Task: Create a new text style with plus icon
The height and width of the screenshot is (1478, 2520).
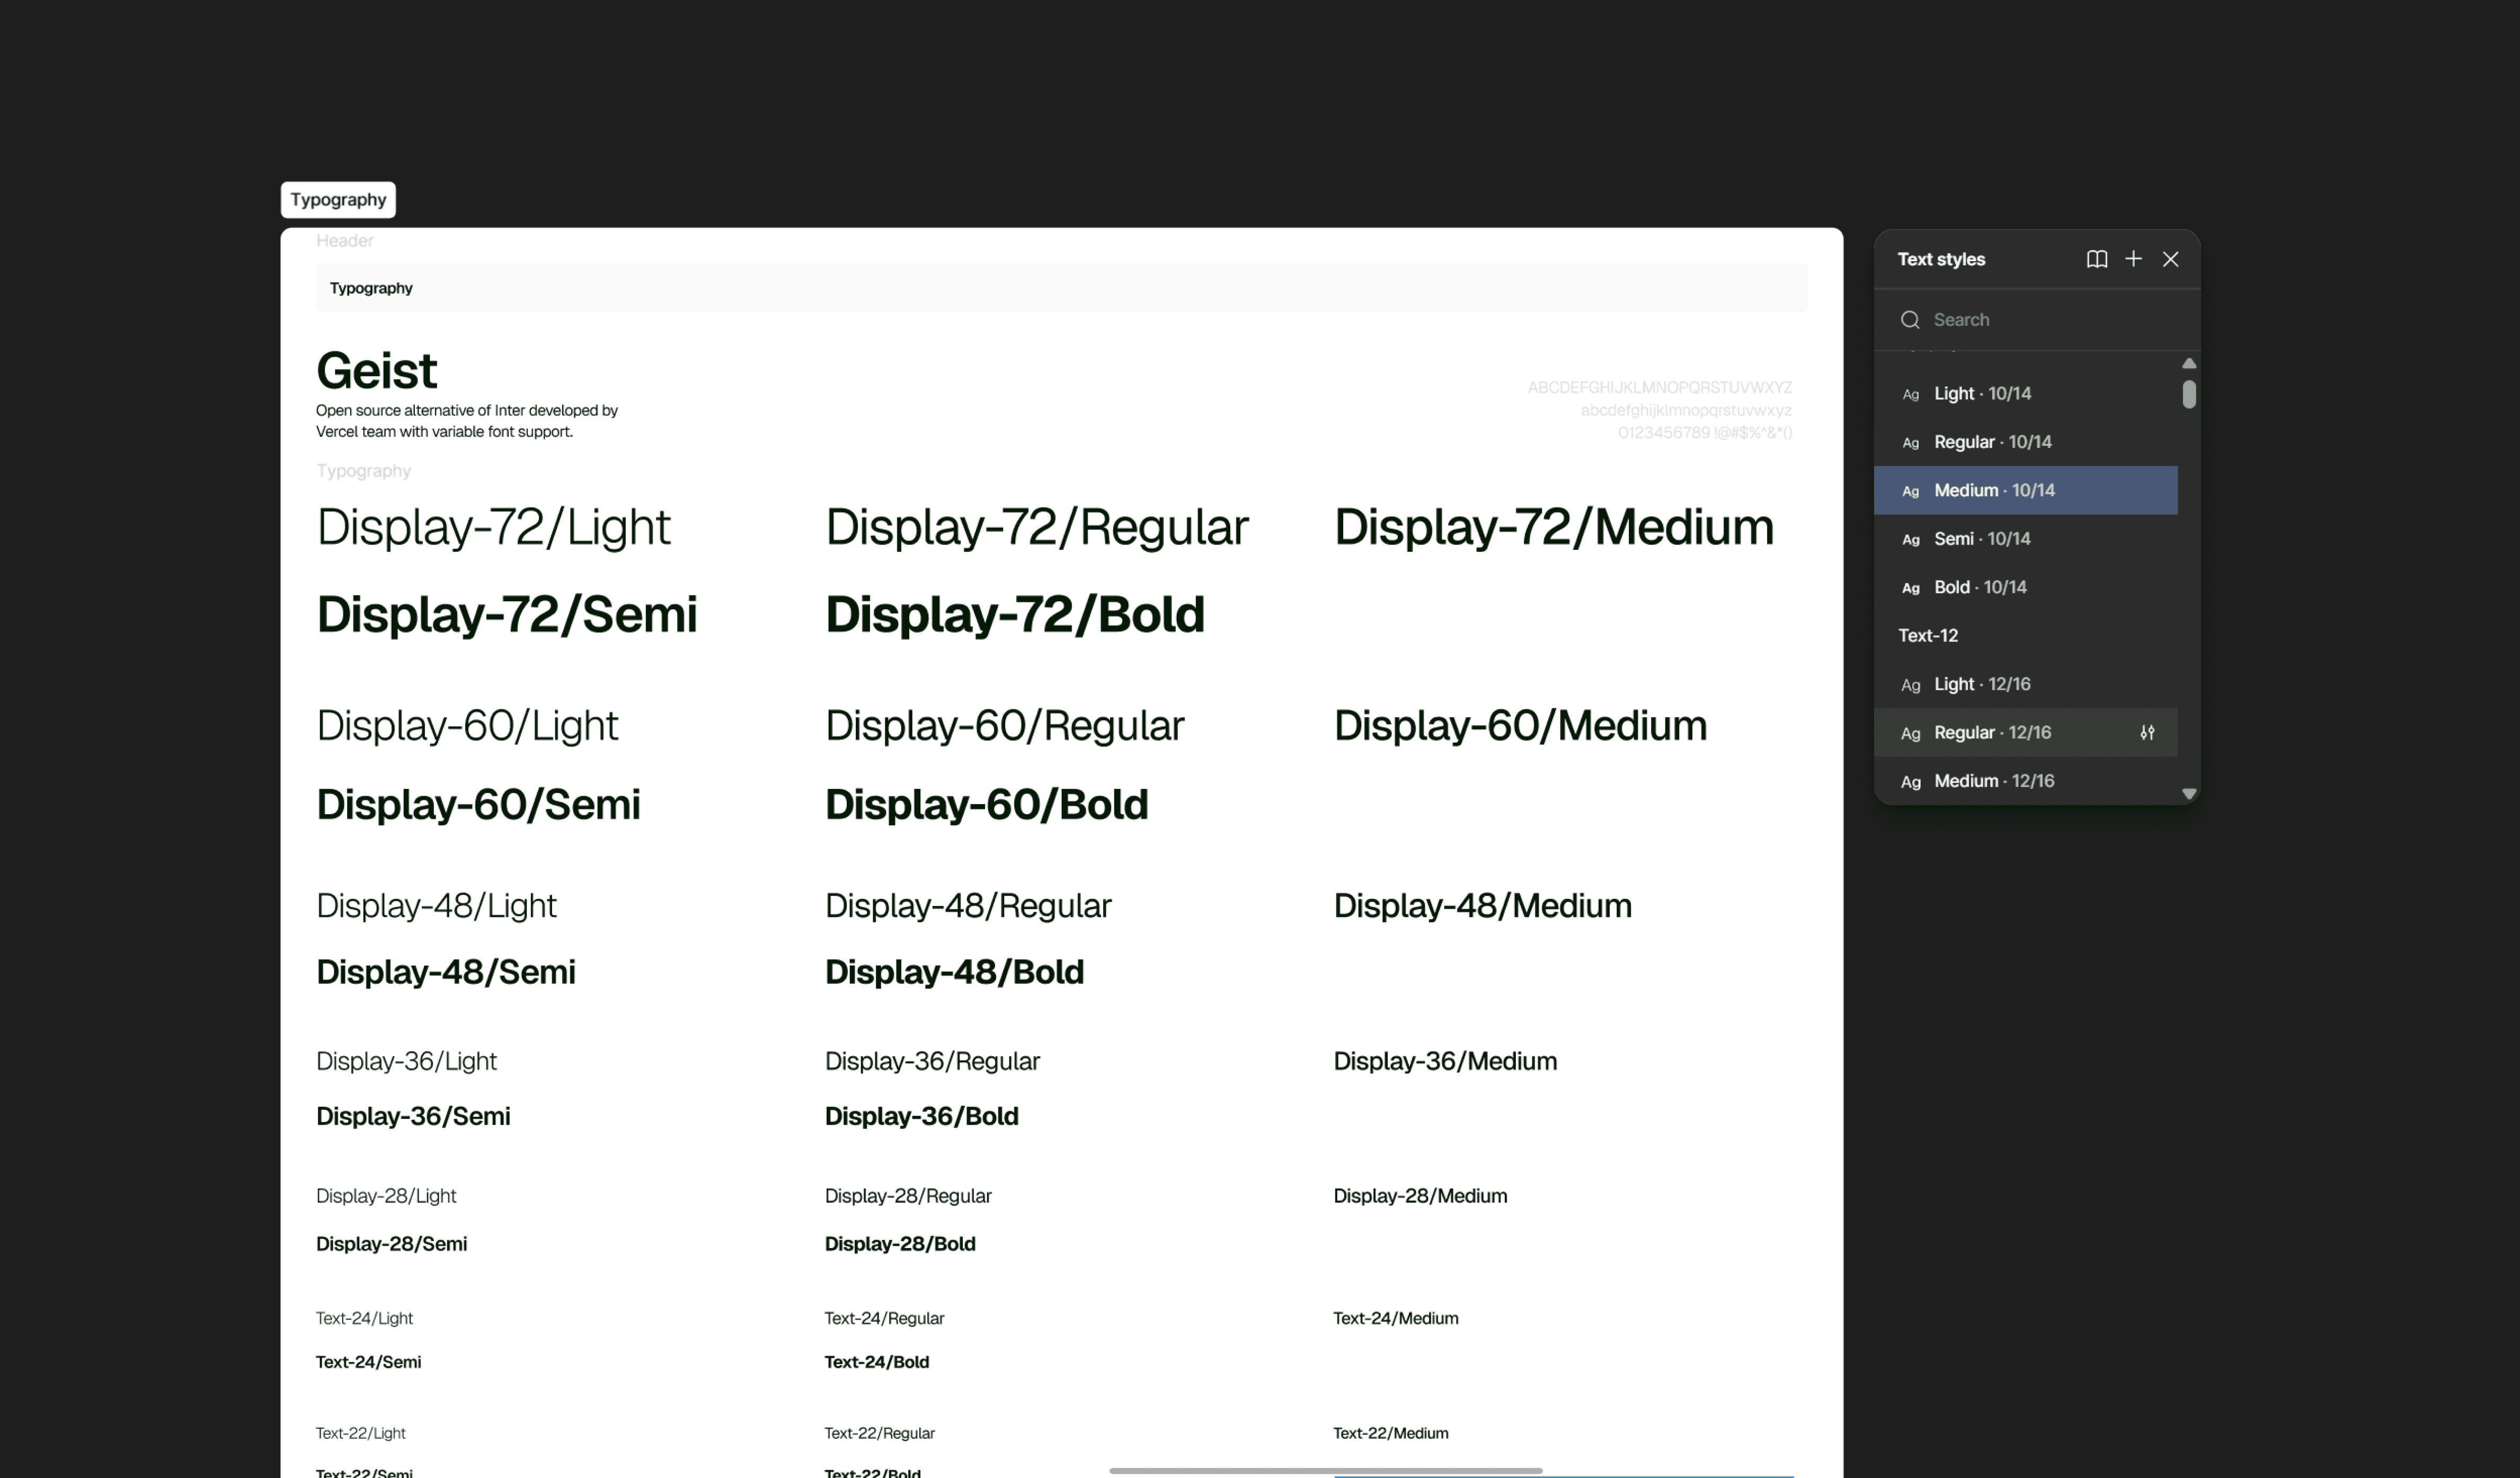Action: 2133,259
